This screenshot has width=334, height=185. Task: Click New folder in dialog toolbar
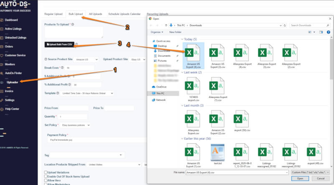coord(175,32)
